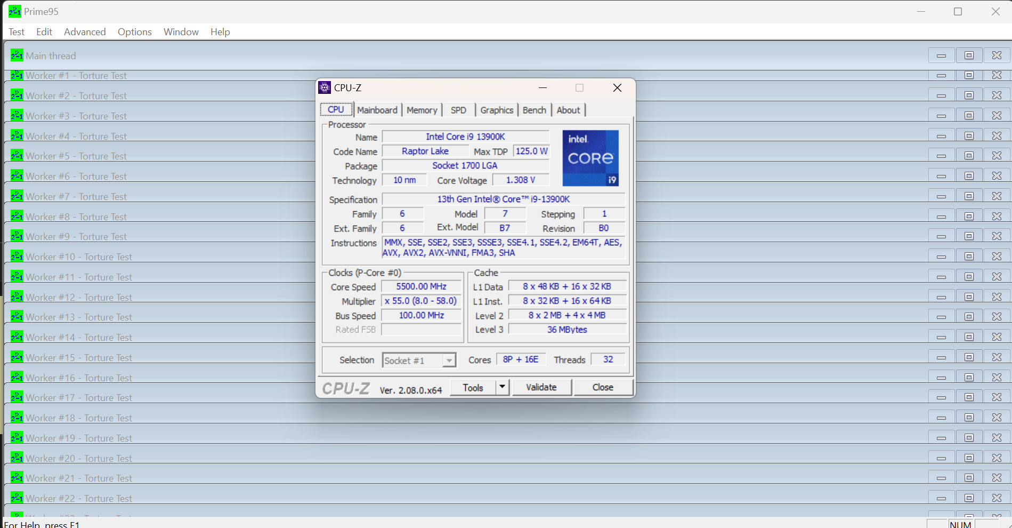Close the Worker #6 Torture Test window
1012x528 pixels.
pyautogui.click(x=997, y=176)
